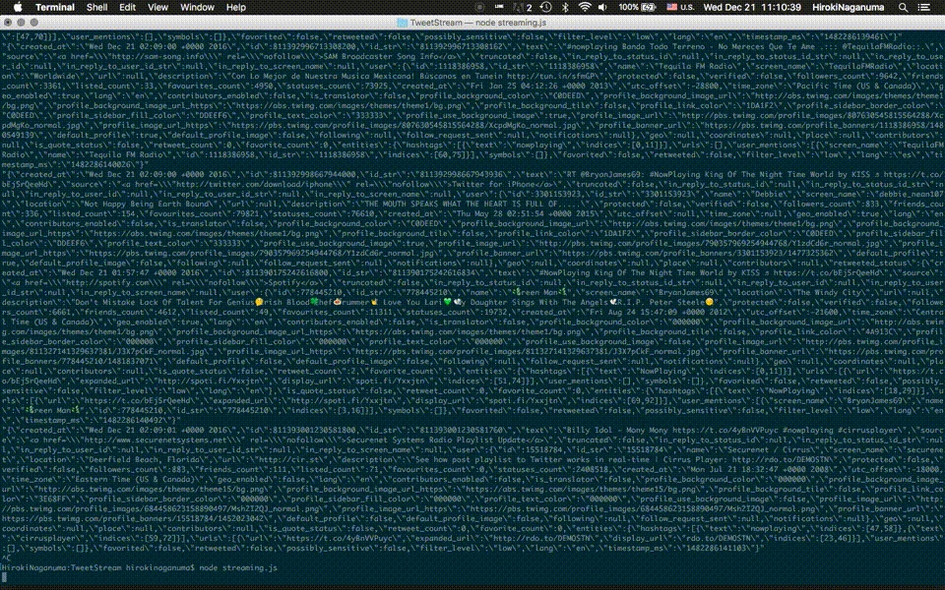
Task: Open the Terminal application menu
Action: coord(55,7)
